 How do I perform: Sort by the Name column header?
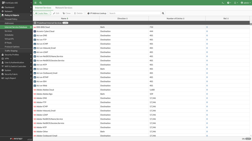pyautogui.click(x=66, y=19)
